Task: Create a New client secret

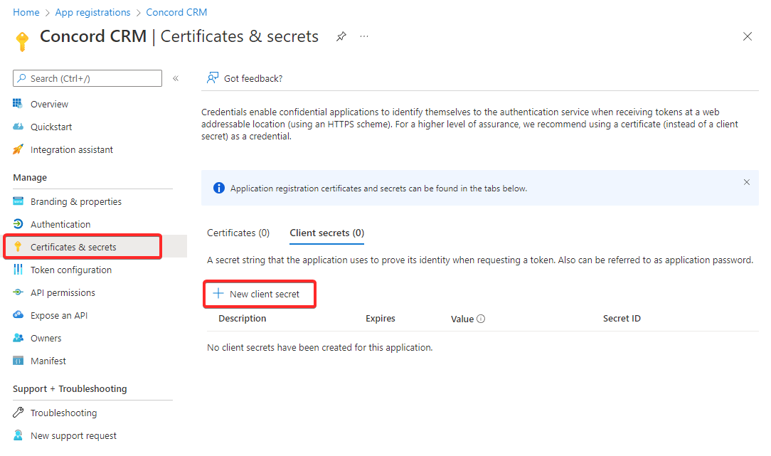Action: tap(259, 294)
